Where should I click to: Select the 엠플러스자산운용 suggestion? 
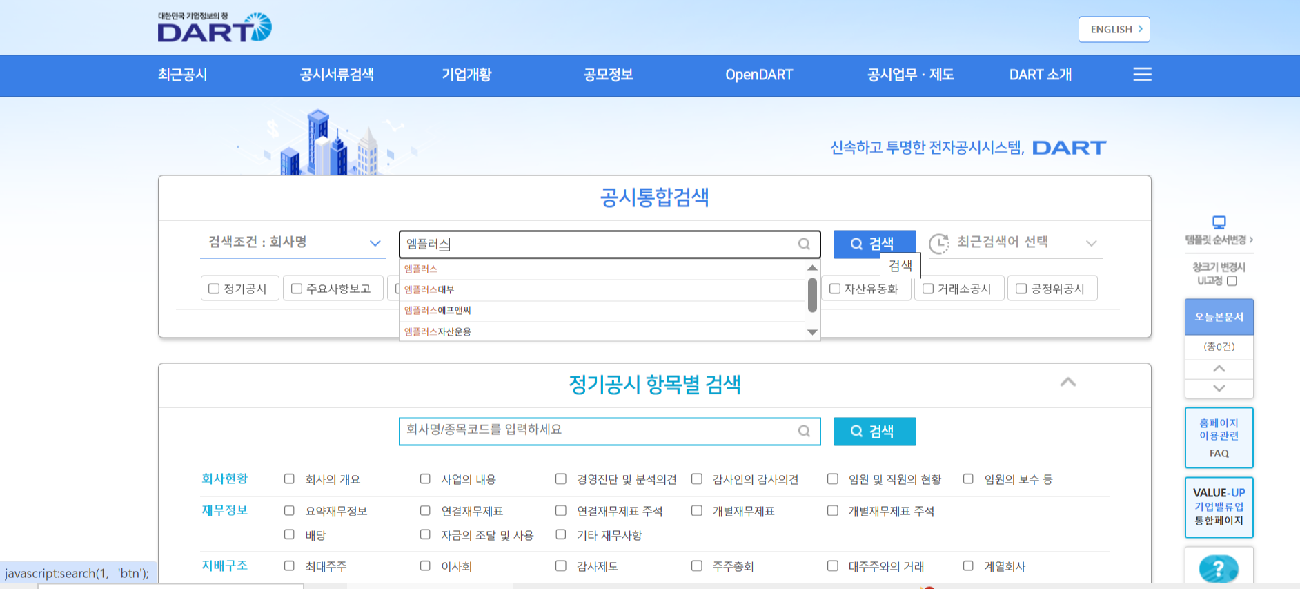point(602,331)
